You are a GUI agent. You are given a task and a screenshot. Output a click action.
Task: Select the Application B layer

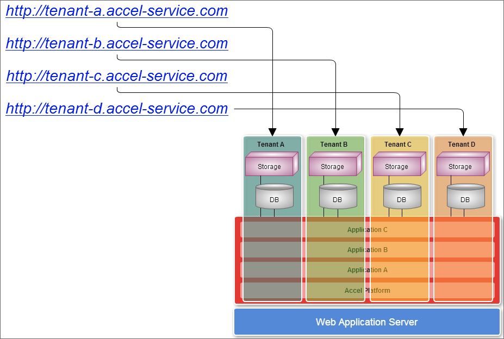[x=367, y=249]
